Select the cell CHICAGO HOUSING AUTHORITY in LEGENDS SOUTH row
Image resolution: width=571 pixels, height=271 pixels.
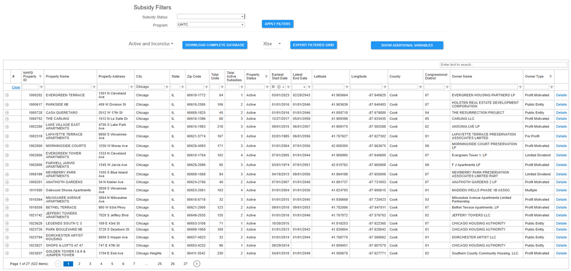coord(487,224)
